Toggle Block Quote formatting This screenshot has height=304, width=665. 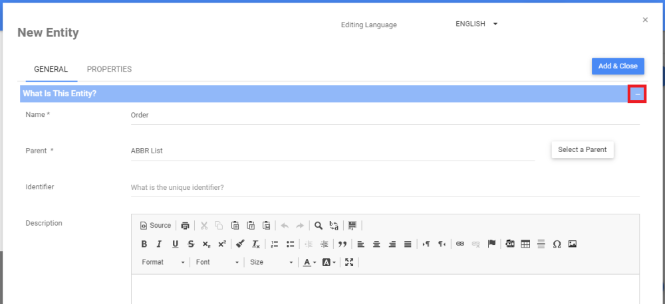(x=342, y=244)
